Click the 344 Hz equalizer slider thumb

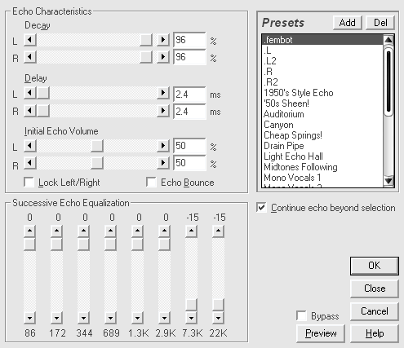pyautogui.click(x=83, y=244)
